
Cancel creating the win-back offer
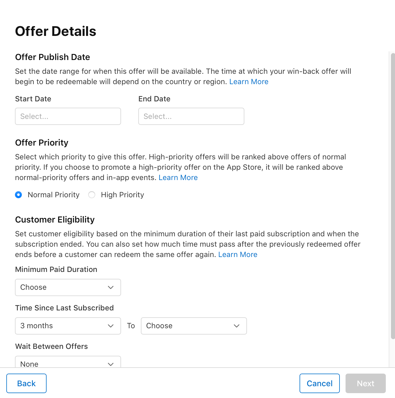click(319, 383)
